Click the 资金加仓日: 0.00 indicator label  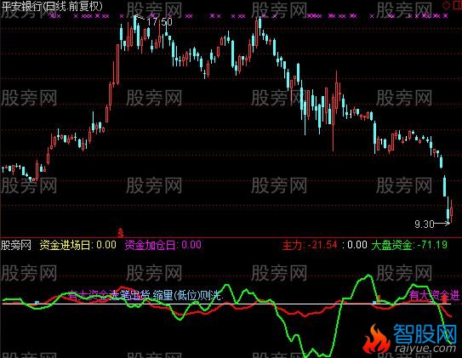pyautogui.click(x=163, y=245)
